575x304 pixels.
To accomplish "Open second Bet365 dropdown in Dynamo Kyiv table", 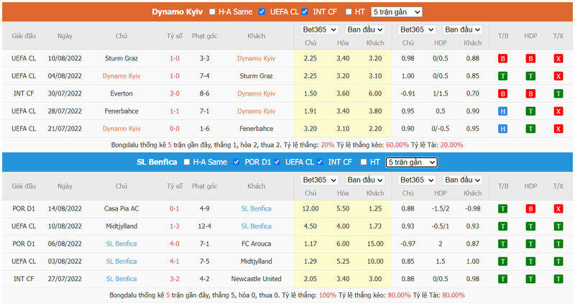I will pos(417,29).
